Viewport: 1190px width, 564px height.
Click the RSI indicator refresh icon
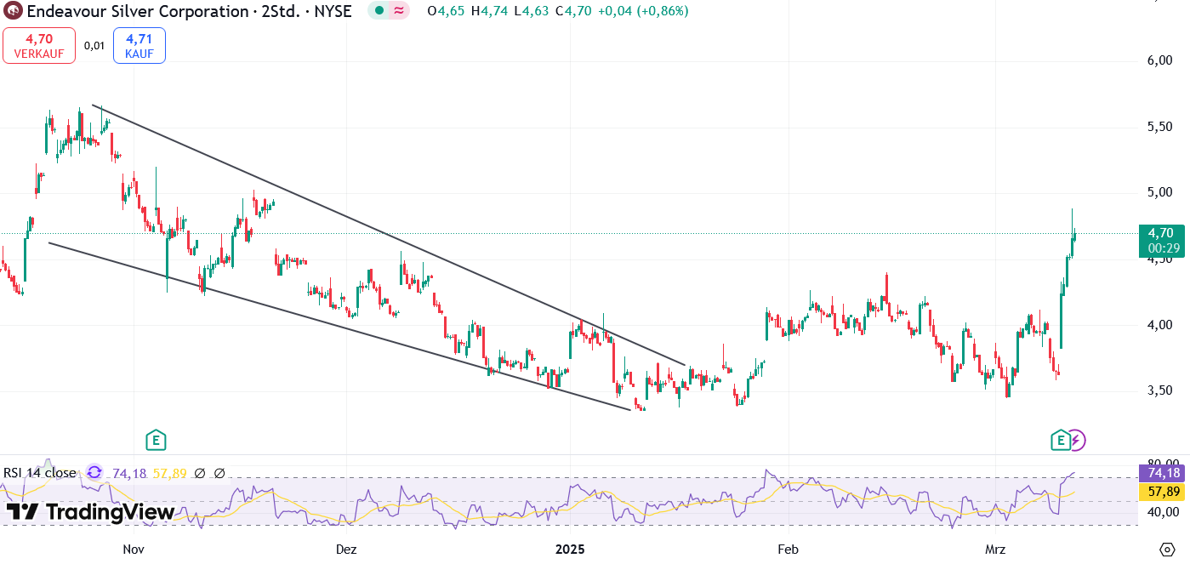point(94,472)
